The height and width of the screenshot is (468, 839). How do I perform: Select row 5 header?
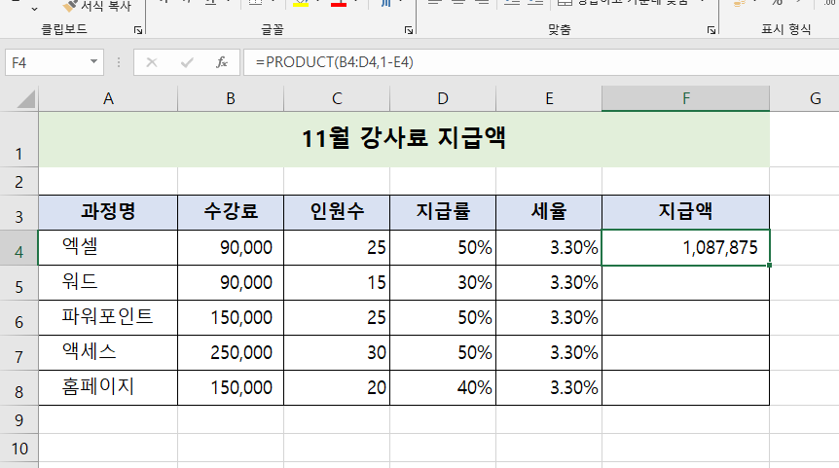click(19, 283)
